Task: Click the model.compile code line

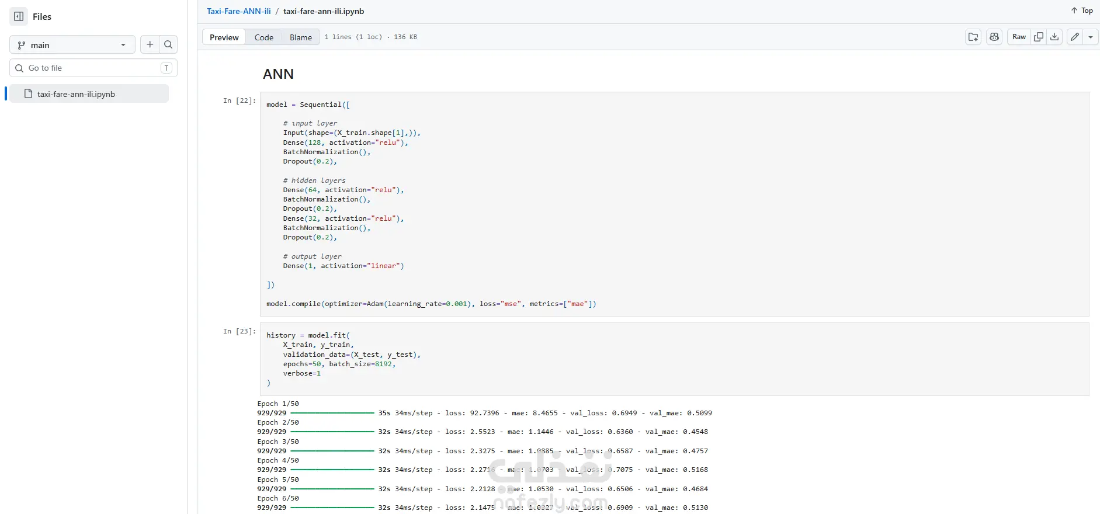Action: point(431,304)
